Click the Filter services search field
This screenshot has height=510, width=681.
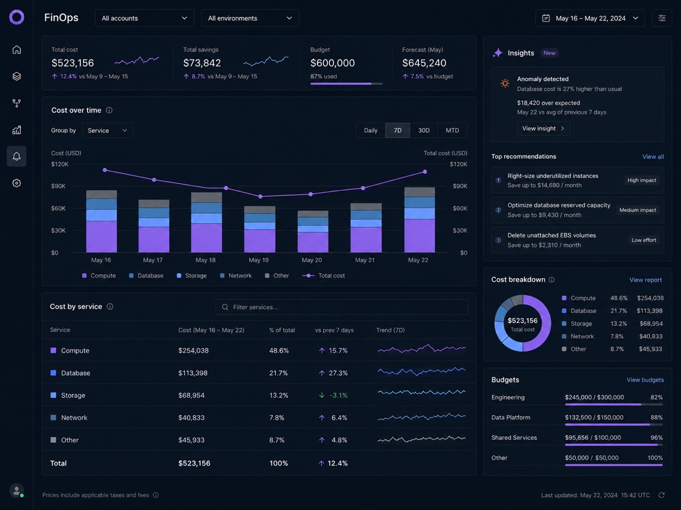coord(342,307)
